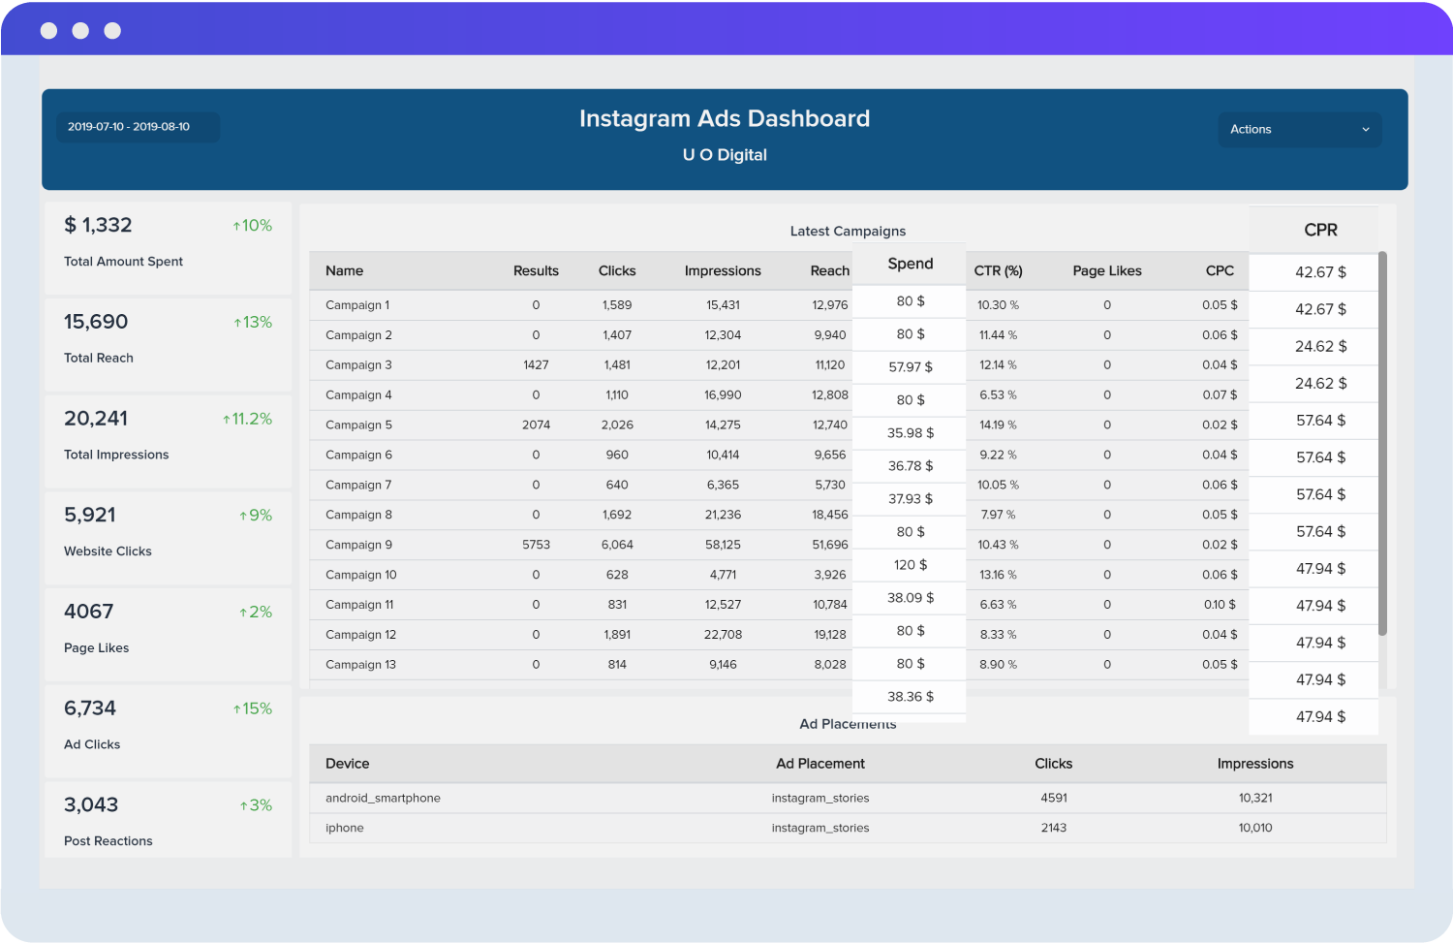
Task: Click the 10,321 impressions value in Ad Placements
Action: coord(1255,799)
